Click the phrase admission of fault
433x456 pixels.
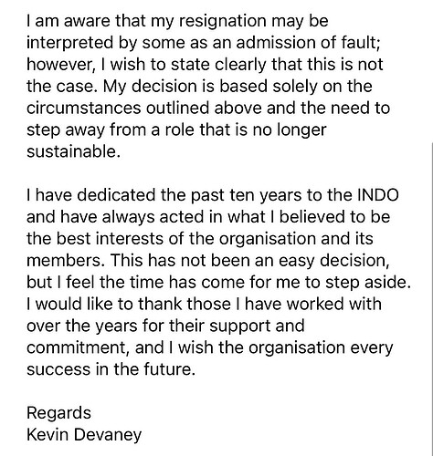click(307, 43)
